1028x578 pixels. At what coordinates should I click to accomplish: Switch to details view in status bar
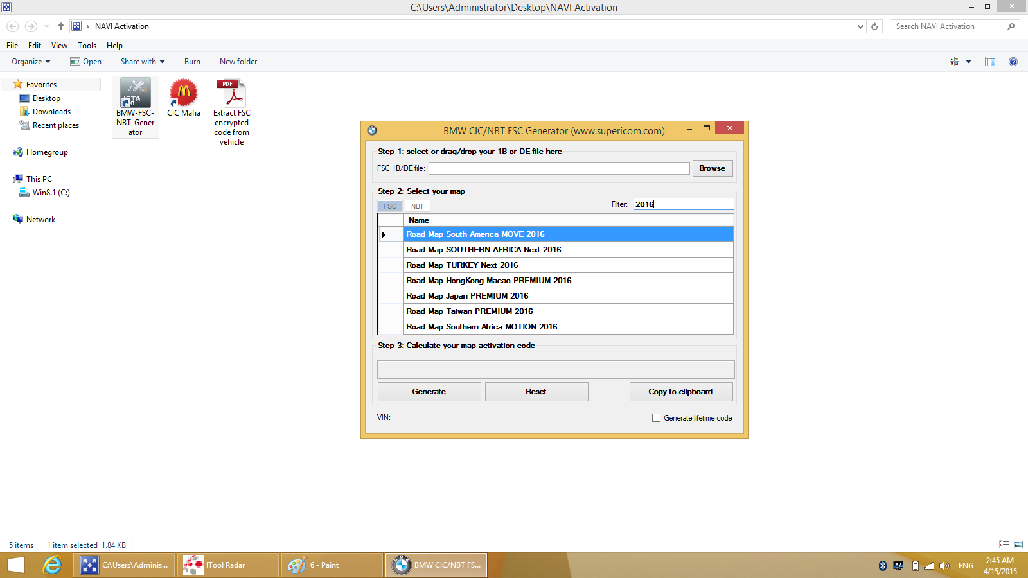[x=1004, y=545]
